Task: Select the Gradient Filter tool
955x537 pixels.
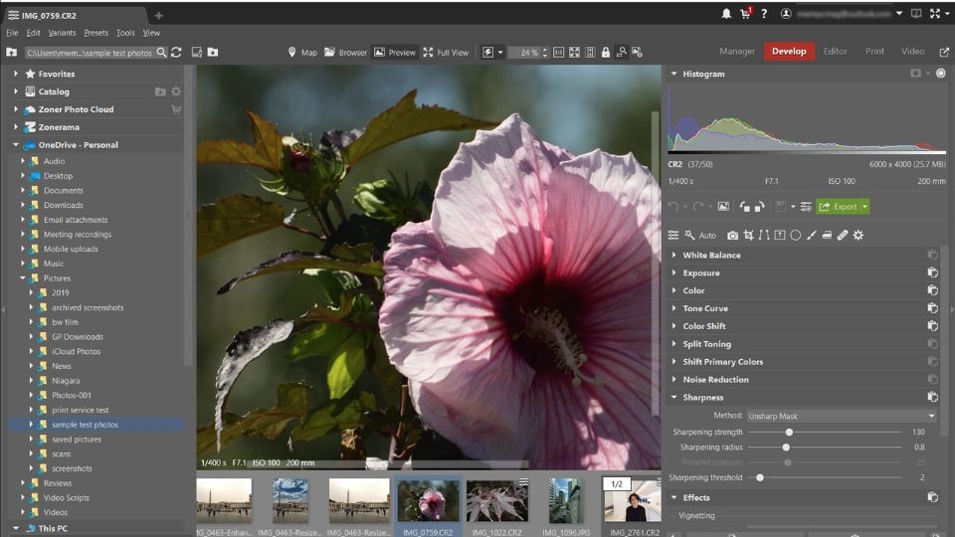Action: (780, 235)
